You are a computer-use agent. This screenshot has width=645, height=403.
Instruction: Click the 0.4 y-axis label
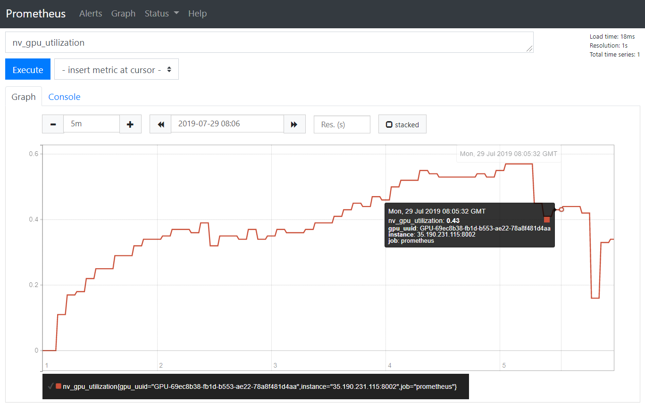pos(33,220)
